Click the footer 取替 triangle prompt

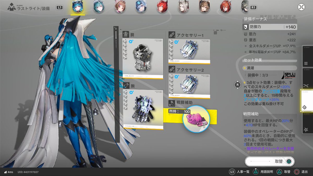[283, 172]
